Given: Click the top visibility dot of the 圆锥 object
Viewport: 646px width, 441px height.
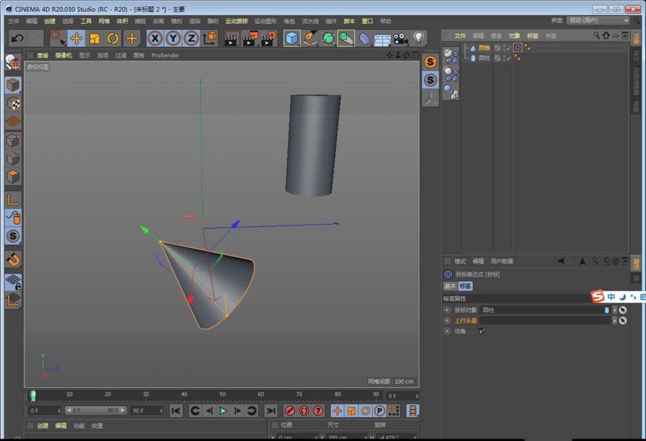Looking at the screenshot, I should 503,45.
